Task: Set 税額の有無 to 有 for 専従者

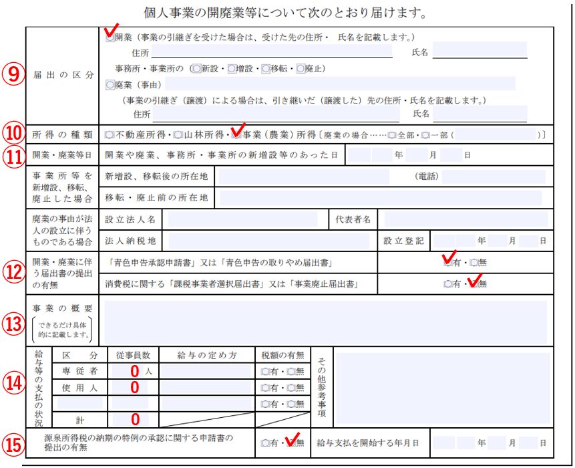Action: [265, 372]
